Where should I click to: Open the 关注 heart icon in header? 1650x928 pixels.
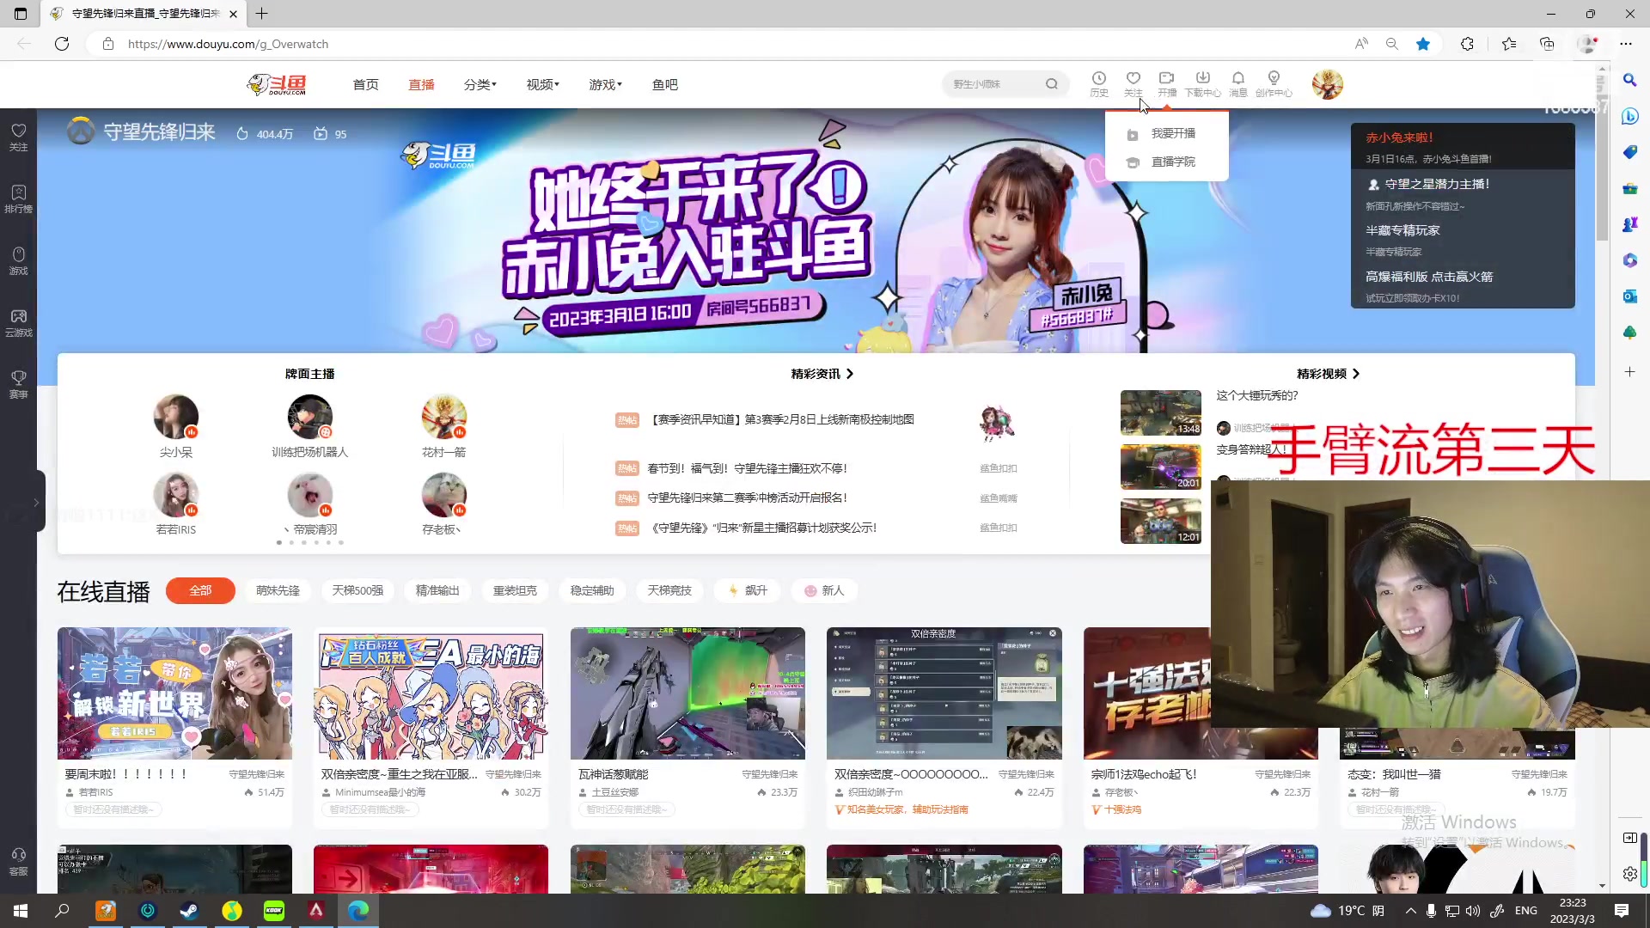1134,83
